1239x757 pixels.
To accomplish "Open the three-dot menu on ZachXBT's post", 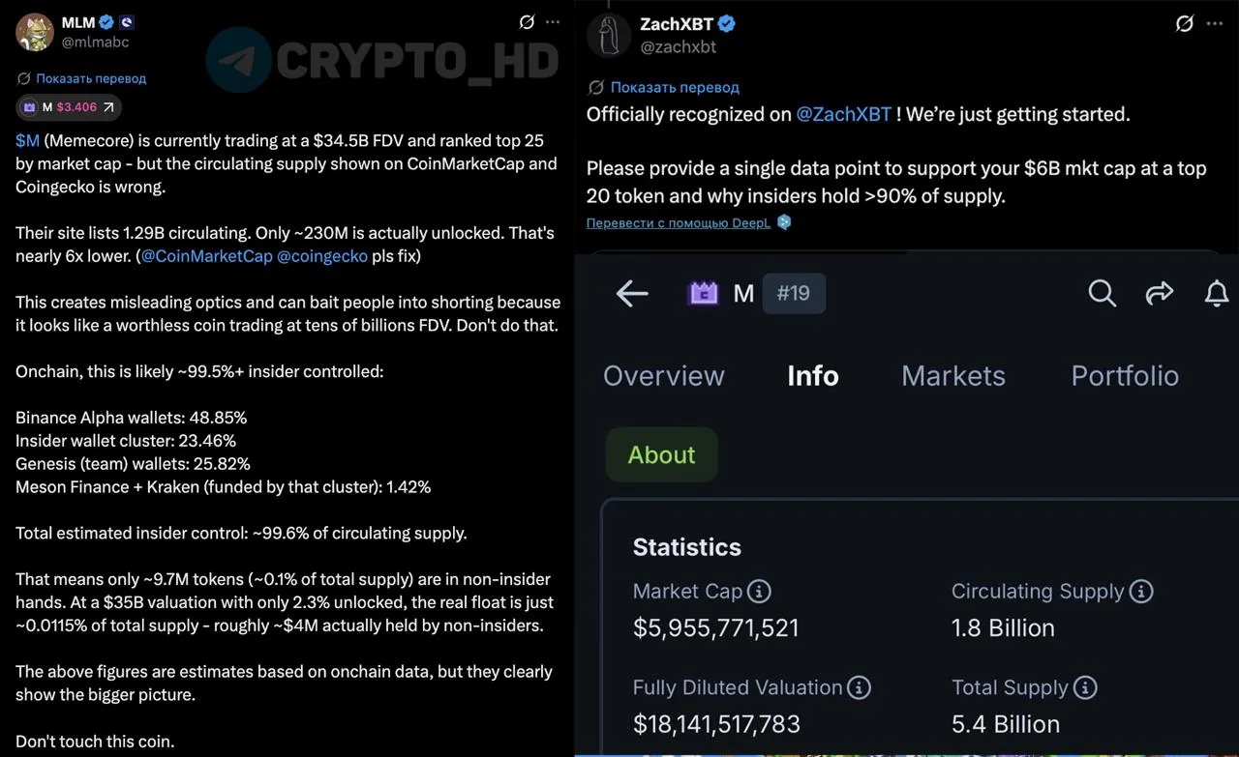I will coord(1215,24).
